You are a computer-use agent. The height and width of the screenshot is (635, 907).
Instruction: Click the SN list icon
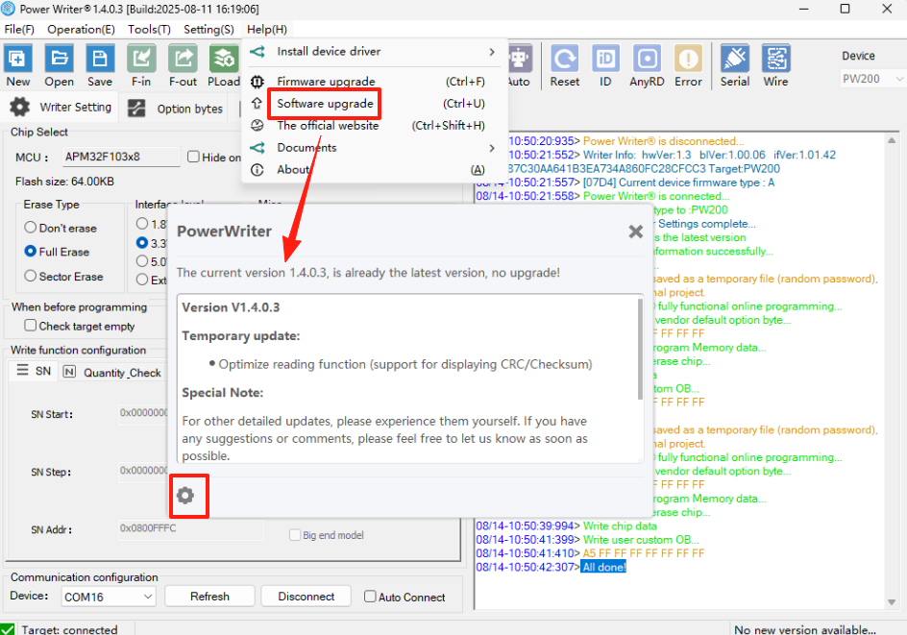click(22, 370)
